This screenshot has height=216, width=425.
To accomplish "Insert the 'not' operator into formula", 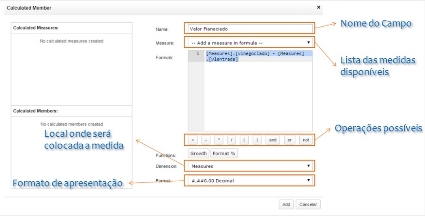I will point(306,140).
